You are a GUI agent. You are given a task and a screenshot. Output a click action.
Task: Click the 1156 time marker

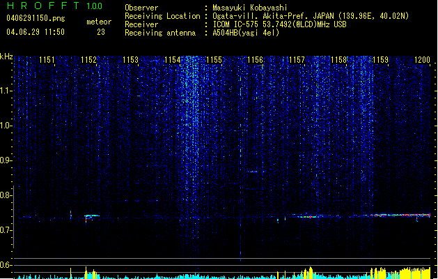point(256,60)
